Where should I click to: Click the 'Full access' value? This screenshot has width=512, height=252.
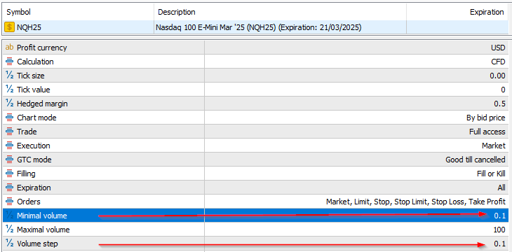coord(487,132)
